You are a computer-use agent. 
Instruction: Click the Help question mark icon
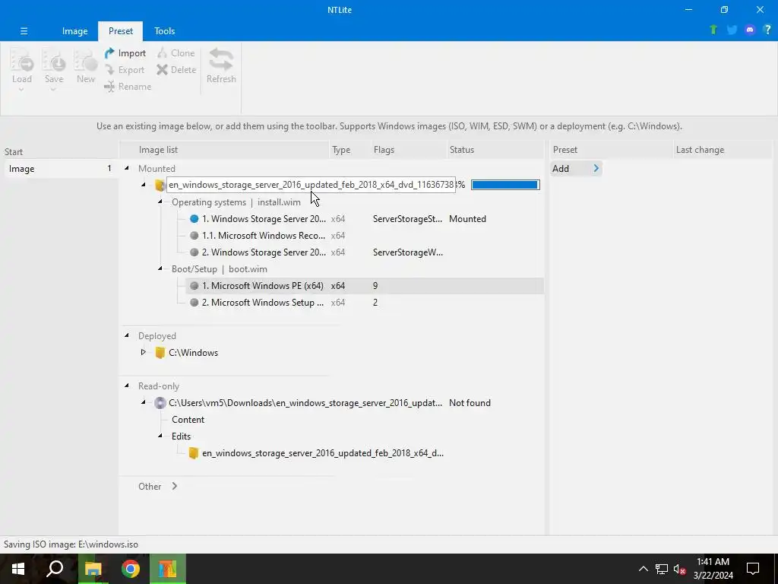(767, 30)
